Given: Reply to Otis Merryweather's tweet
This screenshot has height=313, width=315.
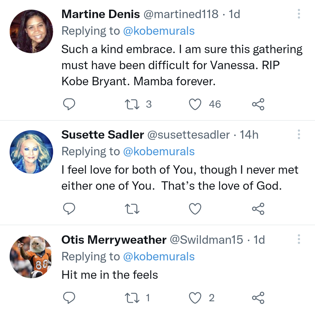Looking at the screenshot, I should [x=69, y=298].
